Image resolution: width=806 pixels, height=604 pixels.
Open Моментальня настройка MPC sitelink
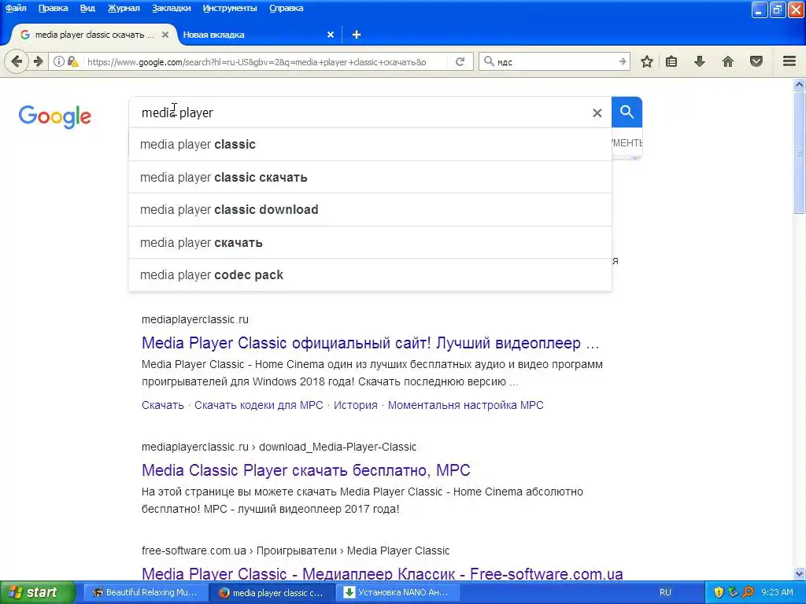click(x=465, y=405)
